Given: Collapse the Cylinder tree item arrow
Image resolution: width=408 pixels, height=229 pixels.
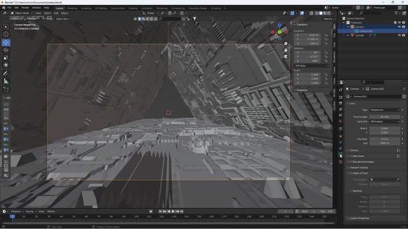Looking at the screenshot, I should click(348, 36).
